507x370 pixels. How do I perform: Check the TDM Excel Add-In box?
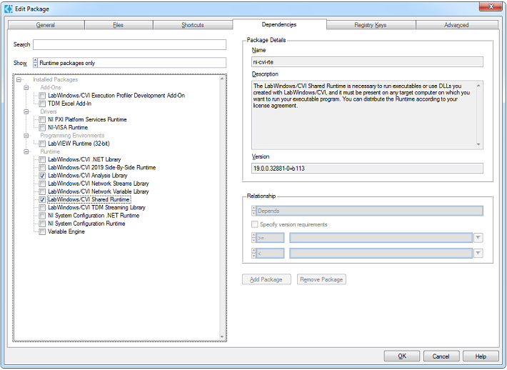point(42,104)
